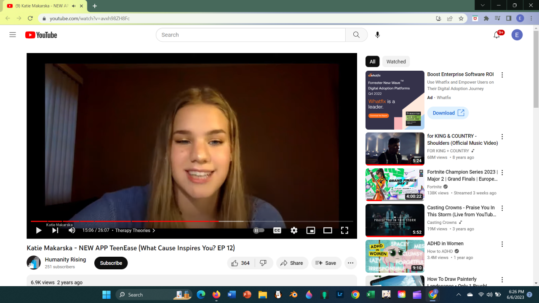
Task: Open a new browser tab
Action: (95, 6)
